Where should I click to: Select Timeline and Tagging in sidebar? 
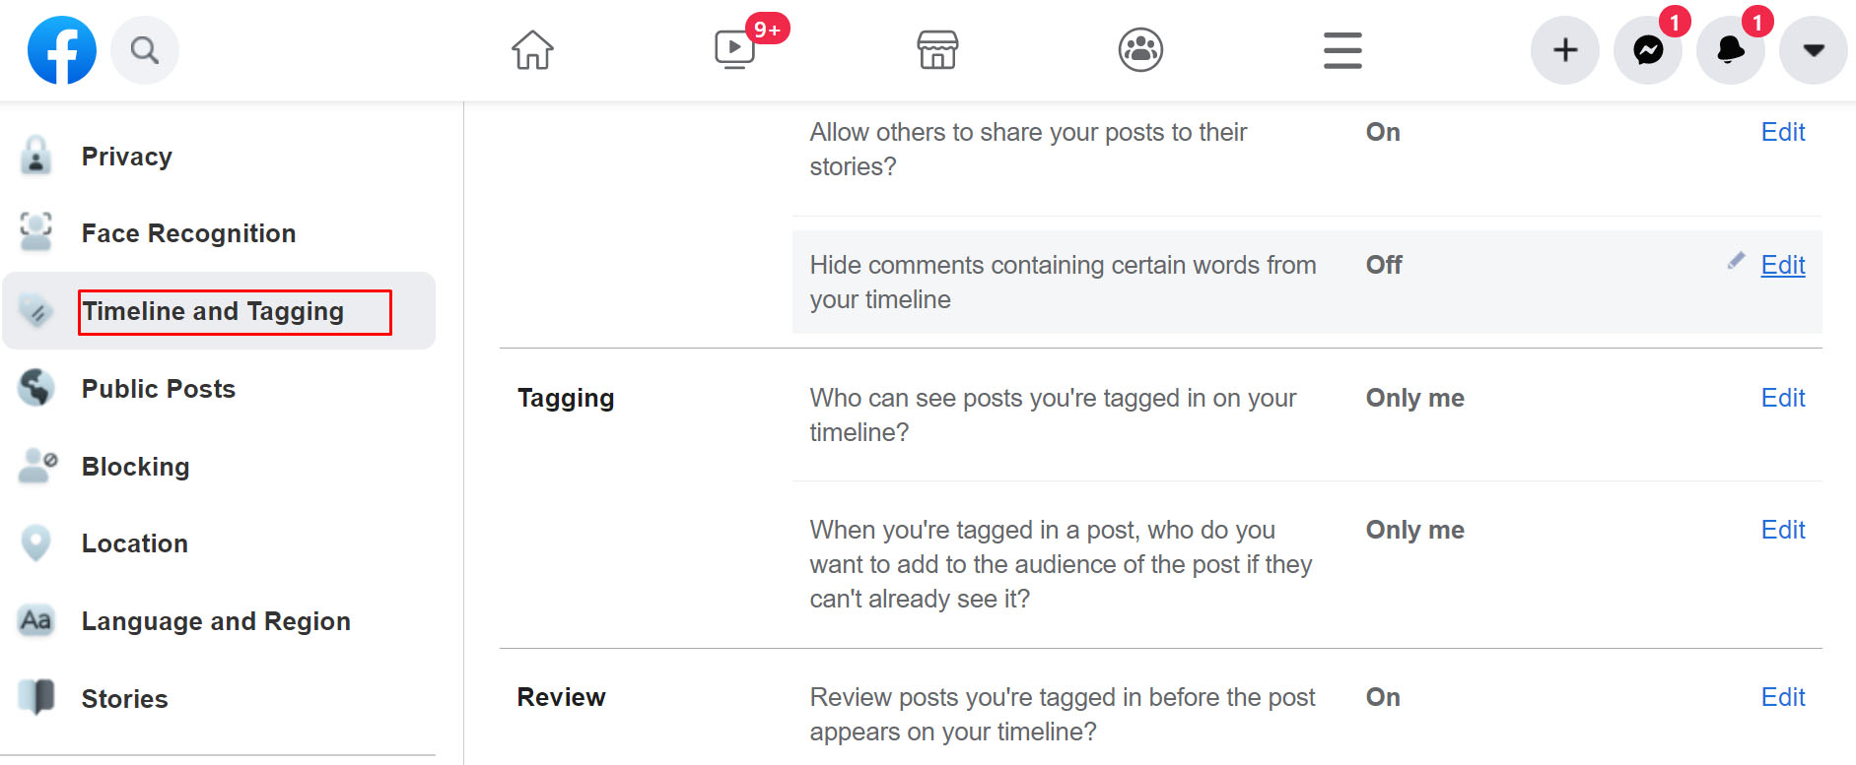click(213, 312)
